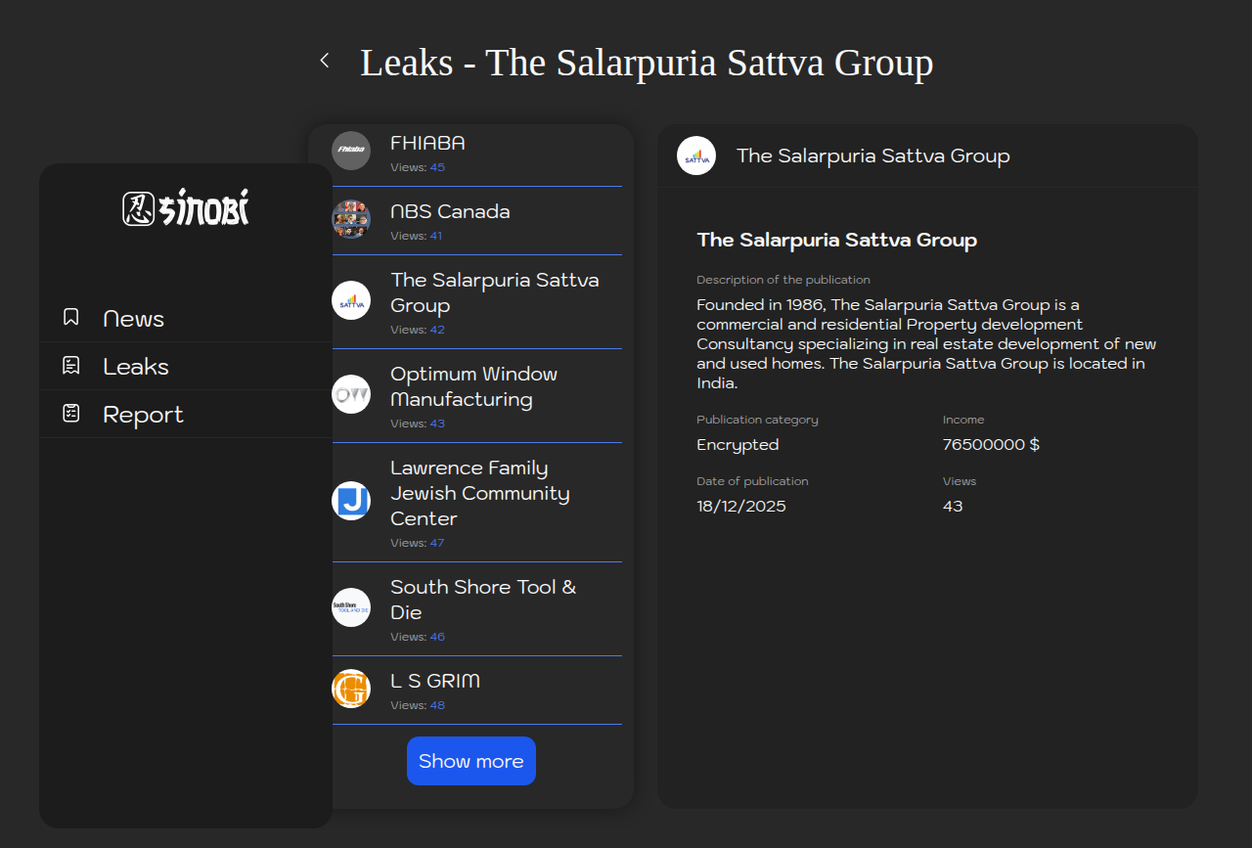The width and height of the screenshot is (1252, 848).
Task: Click the document icon next to Leaks
Action: (71, 365)
